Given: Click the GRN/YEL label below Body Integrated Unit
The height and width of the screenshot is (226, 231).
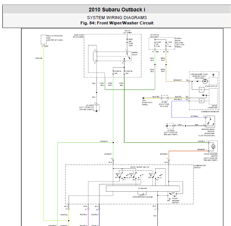Looking at the screenshot, I should [x=39, y=58].
